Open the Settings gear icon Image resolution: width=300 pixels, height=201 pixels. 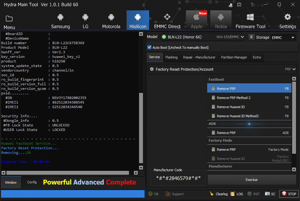288,17
